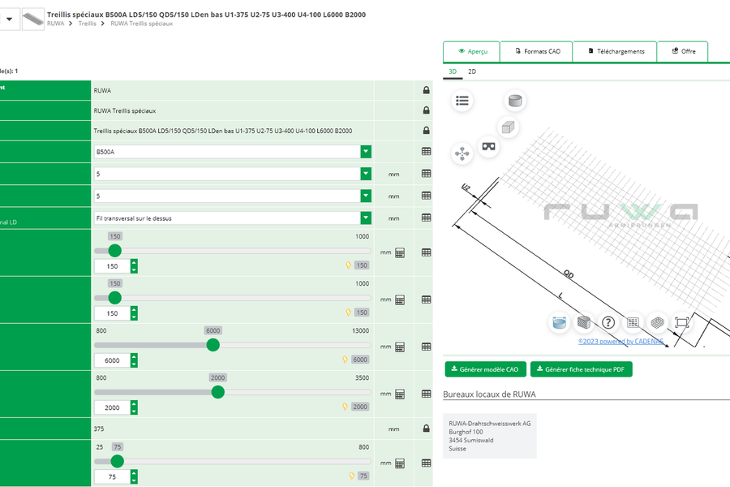This screenshot has width=730, height=487.
Task: Open the '©2023 powered by CADENAS' link
Action: click(x=621, y=341)
